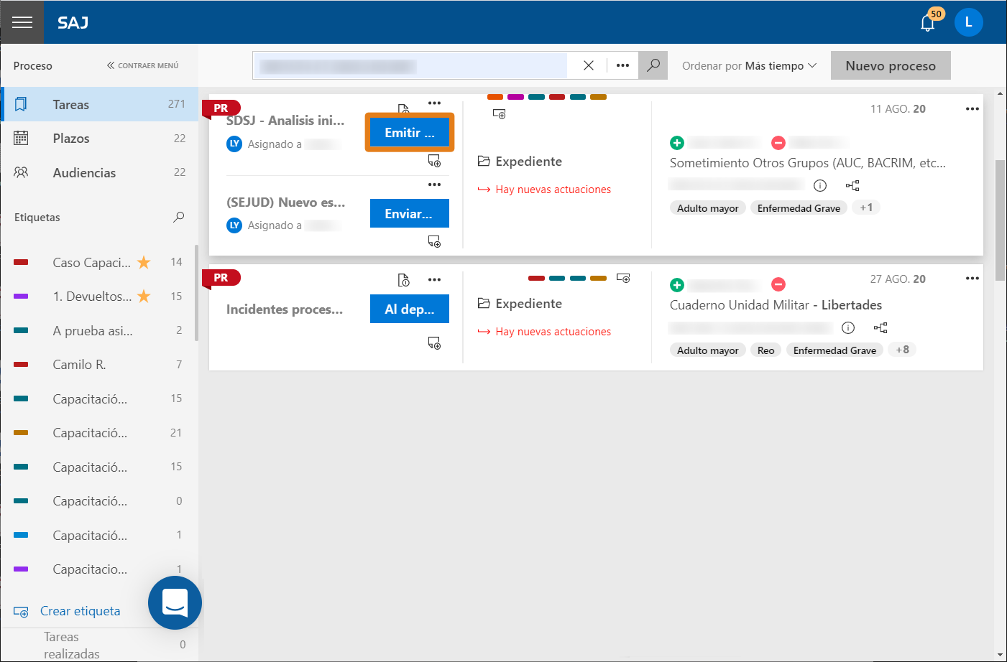Click Hay nuevas actuaciones in second card
This screenshot has width=1007, height=662.
(544, 332)
